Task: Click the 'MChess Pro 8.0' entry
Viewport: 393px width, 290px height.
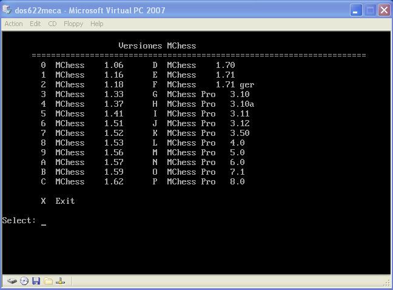Action: tap(198, 182)
